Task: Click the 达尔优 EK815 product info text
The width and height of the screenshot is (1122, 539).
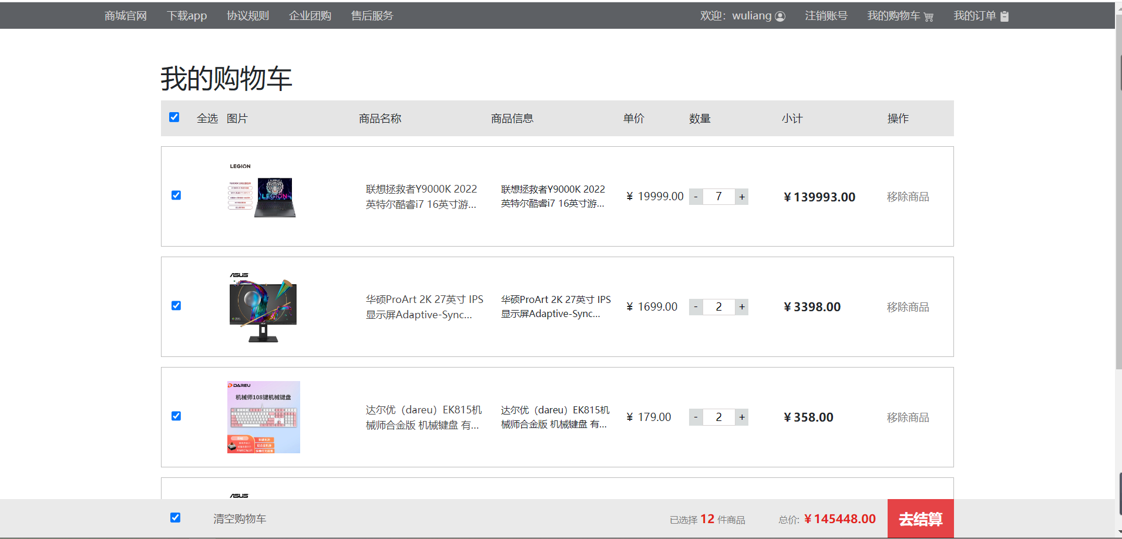Action: 555,417
